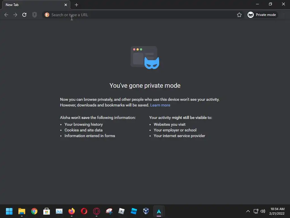Restore down the Aloha browser window

270,4
